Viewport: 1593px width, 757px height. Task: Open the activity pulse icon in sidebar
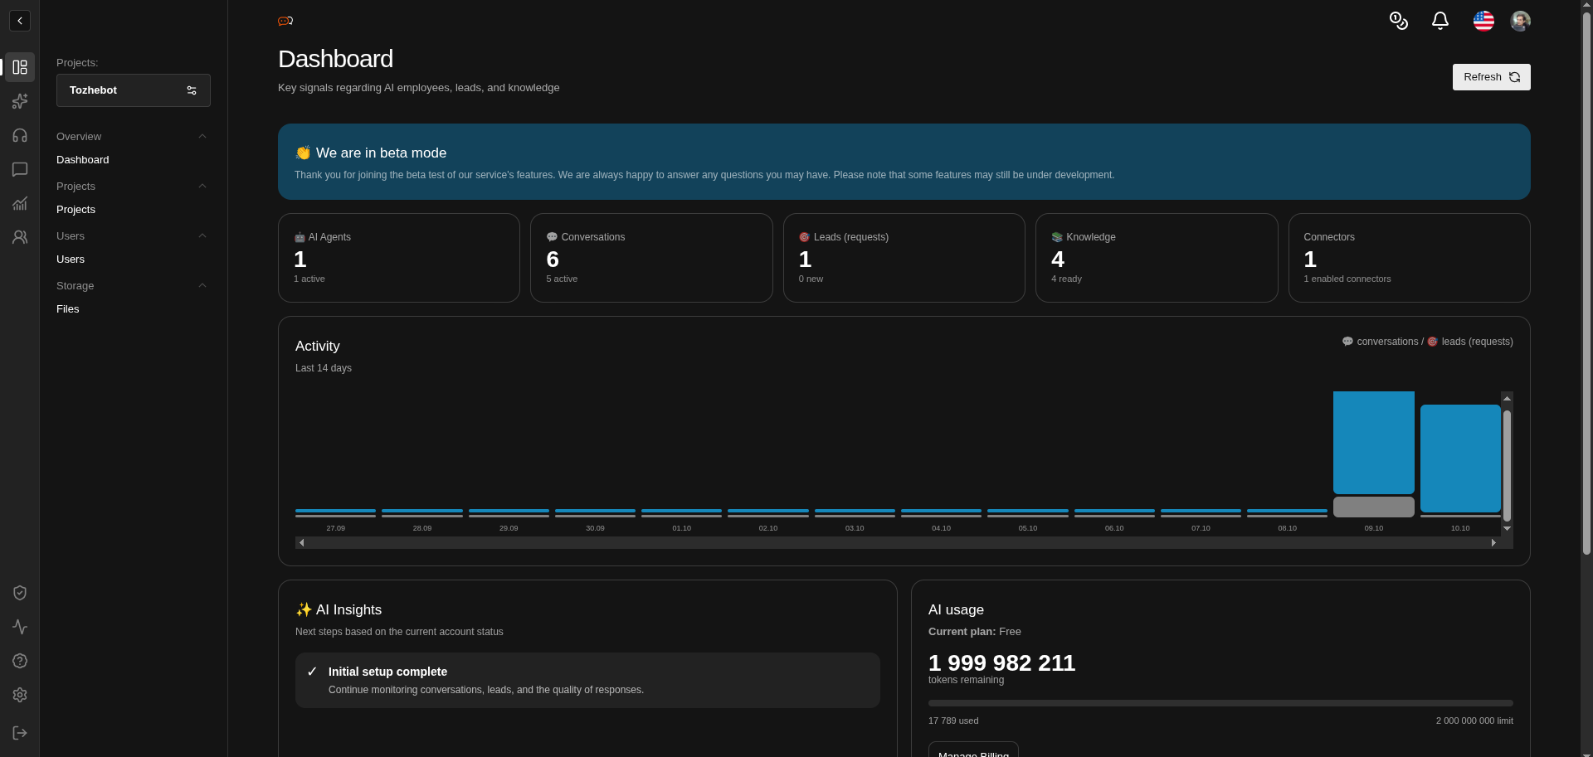click(20, 627)
